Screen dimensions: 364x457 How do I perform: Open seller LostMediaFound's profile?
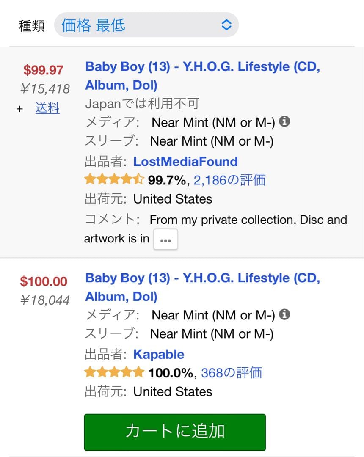pos(185,161)
